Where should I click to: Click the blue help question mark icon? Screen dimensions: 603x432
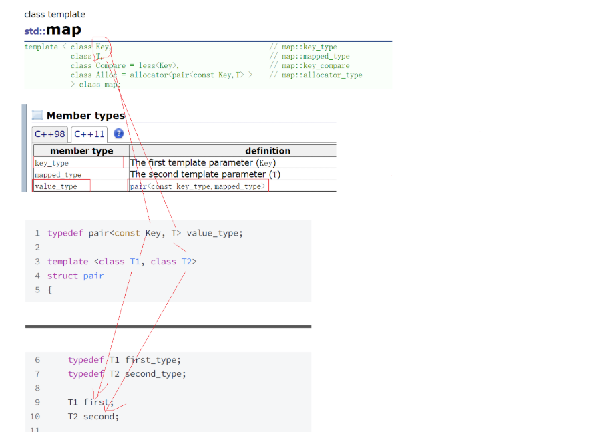point(118,134)
